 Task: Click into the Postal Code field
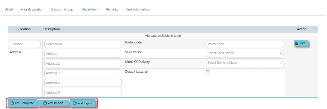244,44
